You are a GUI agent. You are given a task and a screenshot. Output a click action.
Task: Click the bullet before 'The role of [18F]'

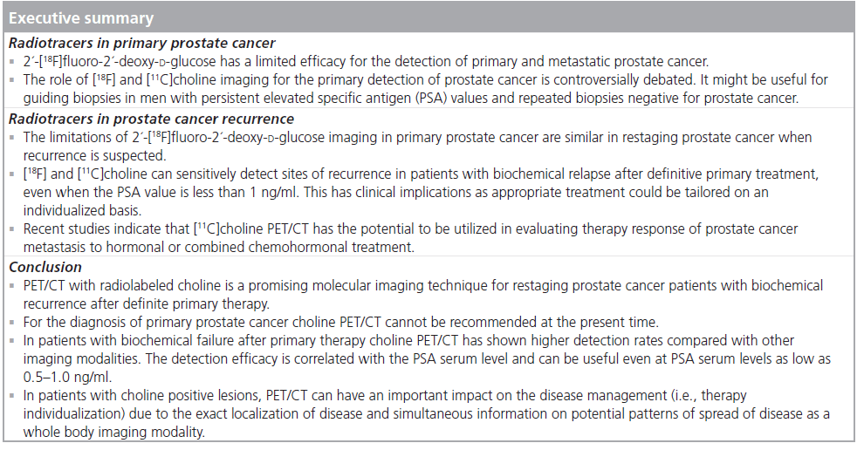(13, 80)
